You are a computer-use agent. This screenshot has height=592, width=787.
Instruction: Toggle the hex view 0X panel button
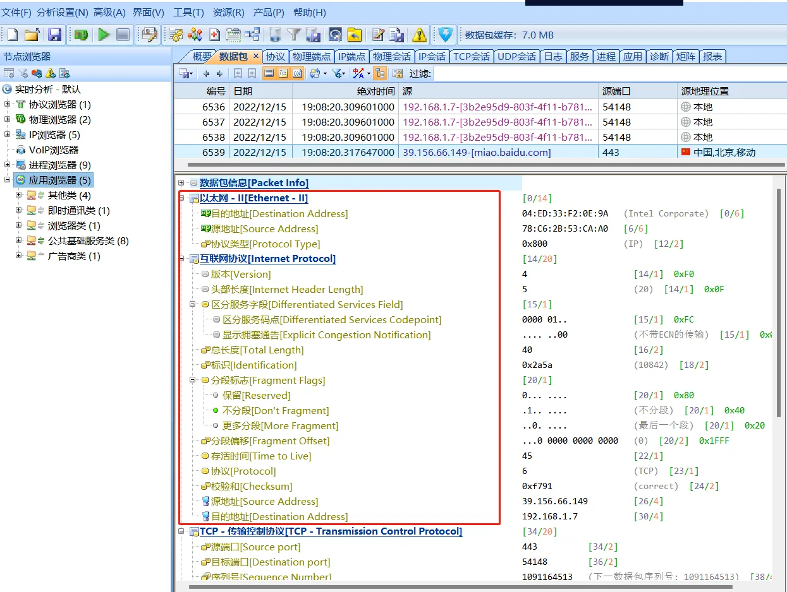pos(297,73)
